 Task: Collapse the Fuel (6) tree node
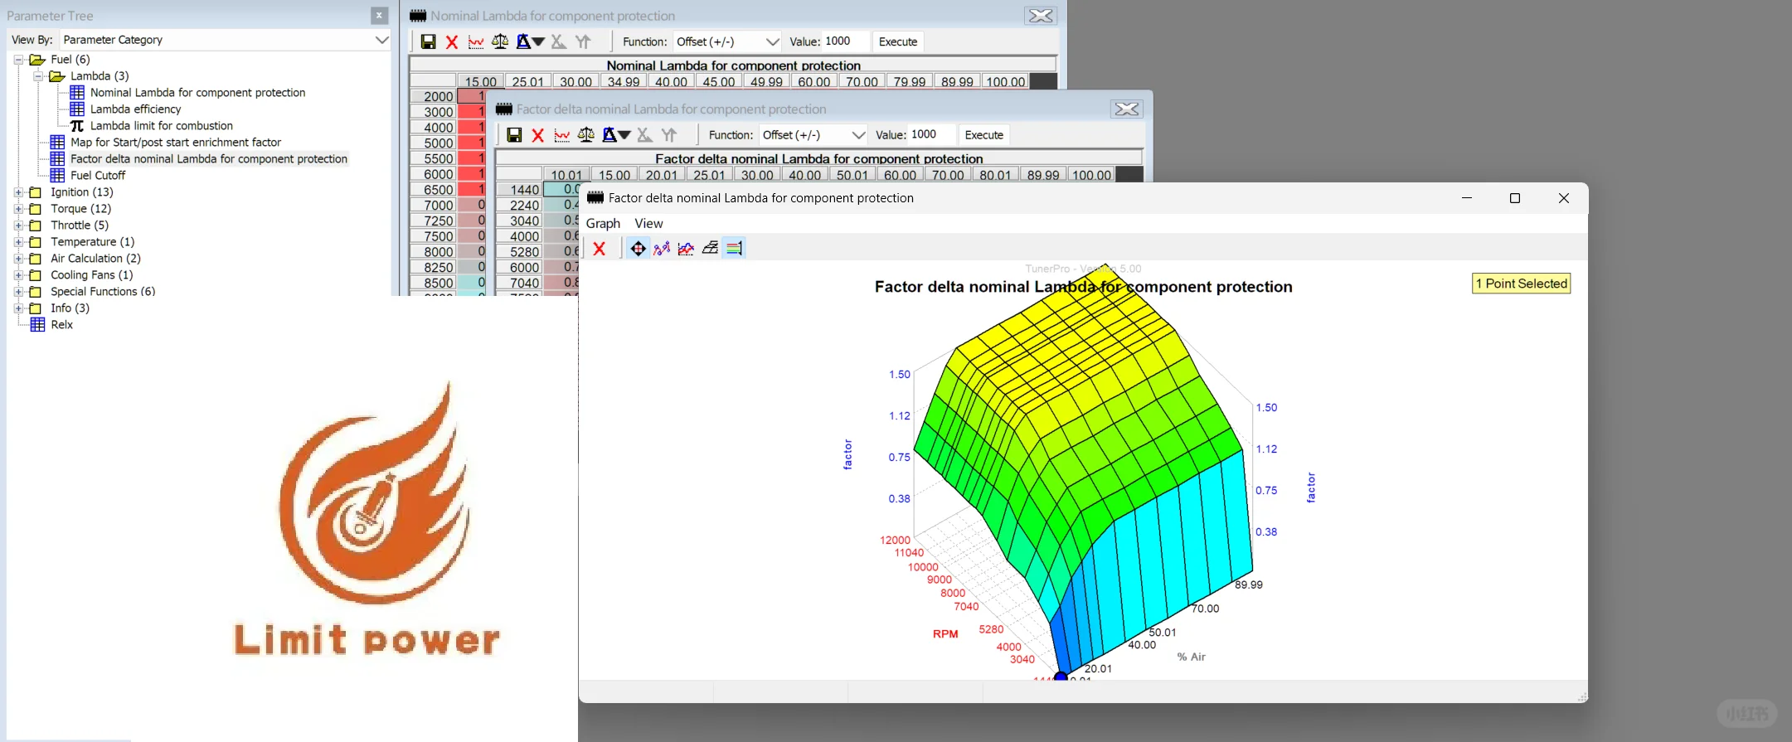click(18, 60)
